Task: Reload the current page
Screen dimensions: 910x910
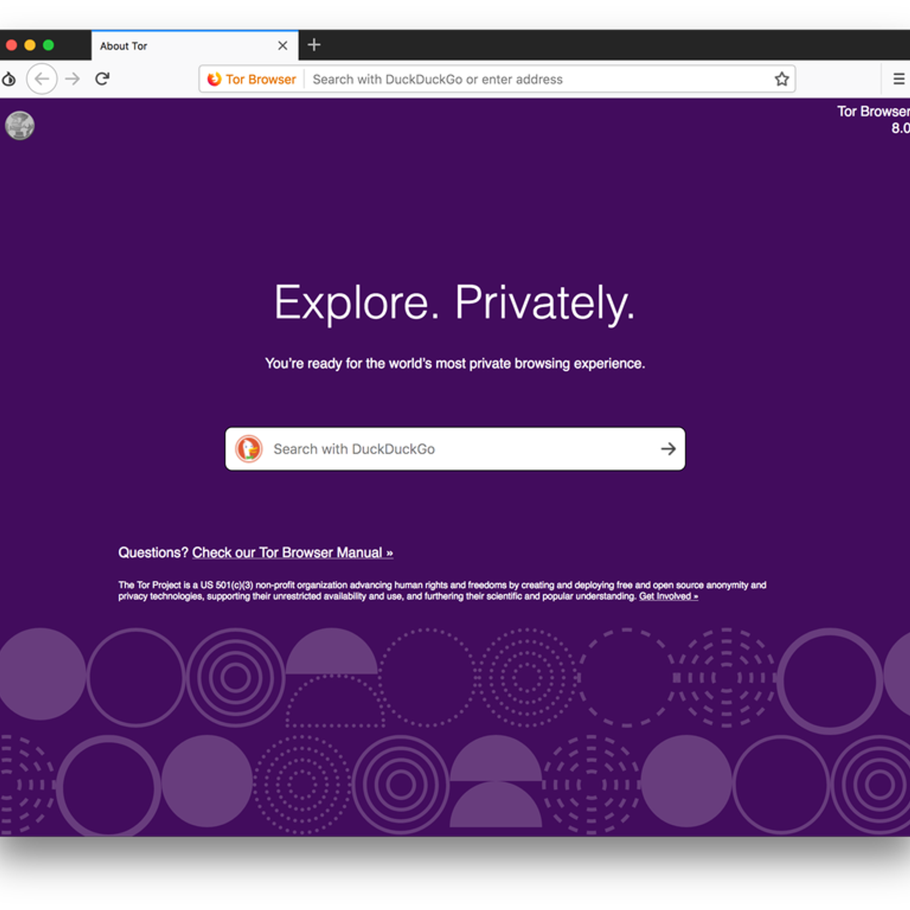Action: point(102,79)
